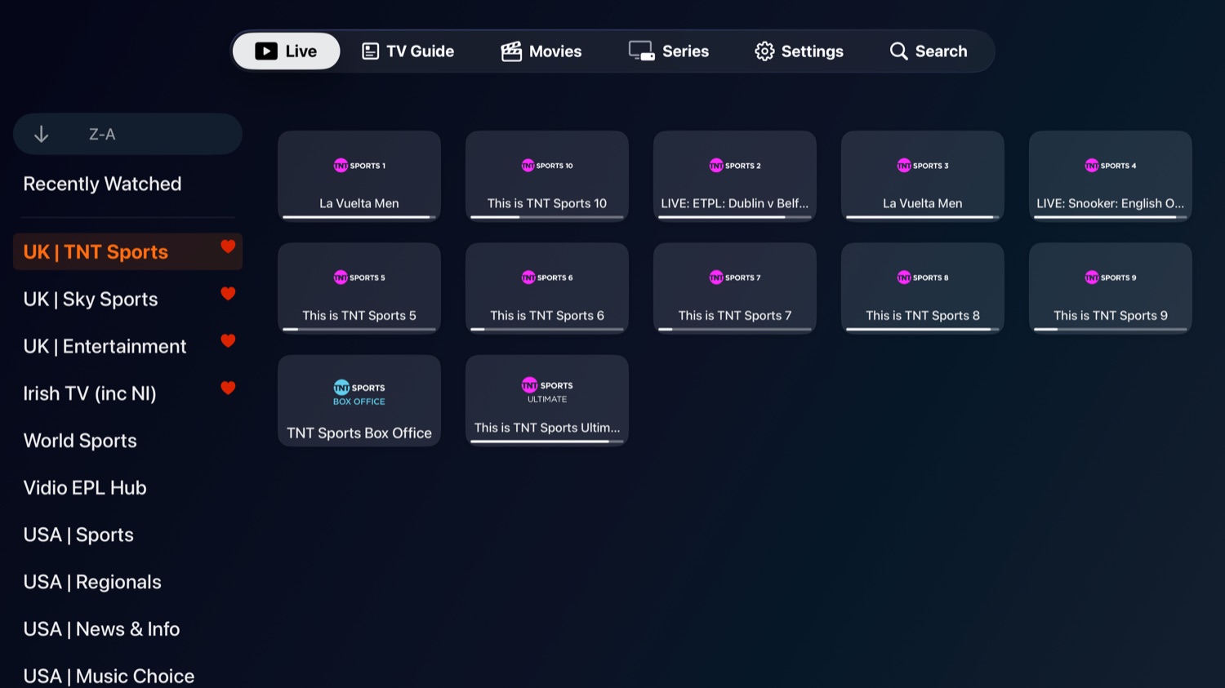1225x688 pixels.
Task: Toggle the UK | Sky Sports favorite heart
Action: [228, 294]
